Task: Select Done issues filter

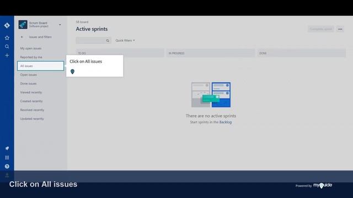Action: (28, 84)
